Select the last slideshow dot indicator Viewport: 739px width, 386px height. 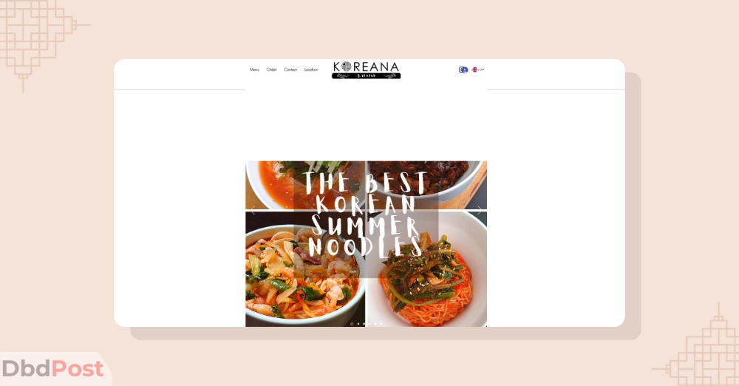coord(381,324)
